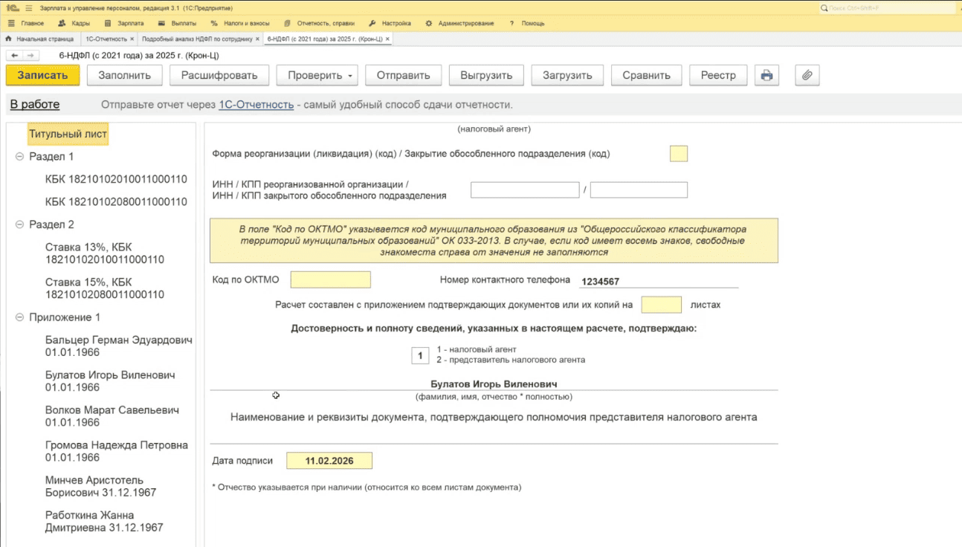Collapse the Раздел 2 tree node
Image resolution: width=962 pixels, height=547 pixels.
click(x=19, y=224)
